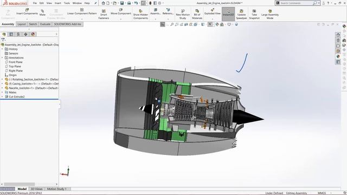Click the tree filter funnel icon
The height and width of the screenshot is (195, 347).
tap(3, 40)
